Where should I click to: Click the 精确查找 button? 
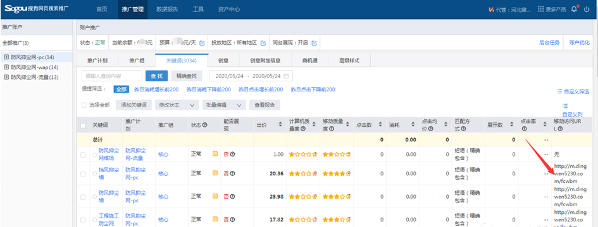click(187, 76)
